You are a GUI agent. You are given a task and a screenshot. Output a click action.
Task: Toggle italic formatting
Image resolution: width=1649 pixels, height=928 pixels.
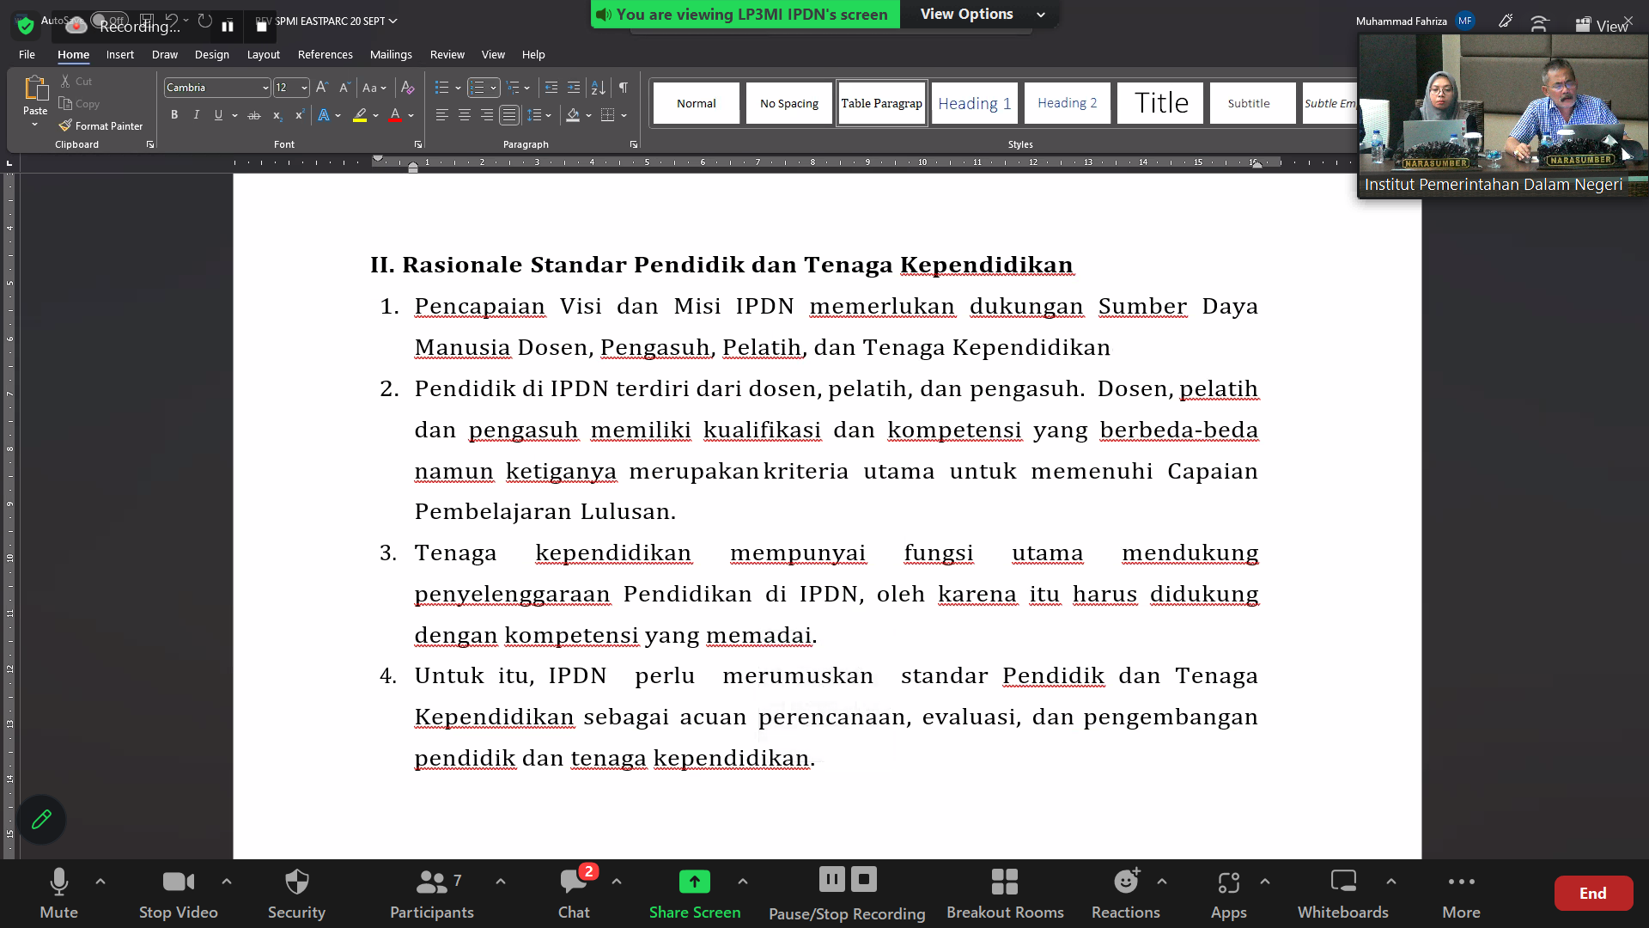[196, 115]
